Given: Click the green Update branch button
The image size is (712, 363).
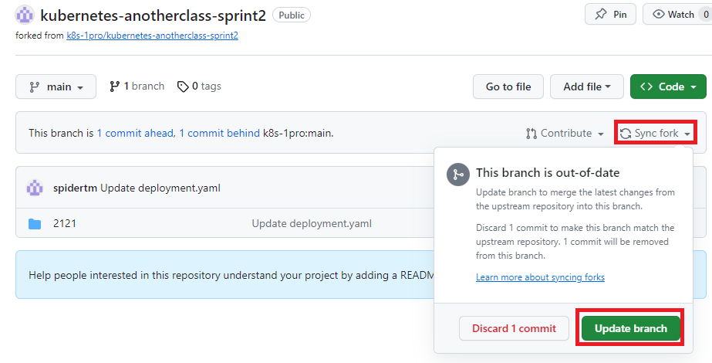Looking at the screenshot, I should pos(631,328).
